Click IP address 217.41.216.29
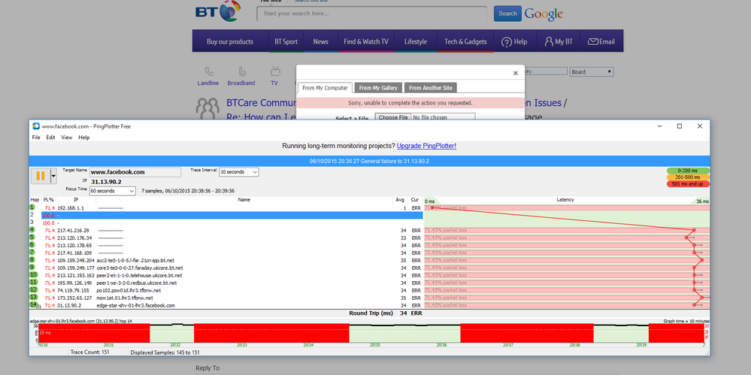751x375 pixels. [x=73, y=231]
